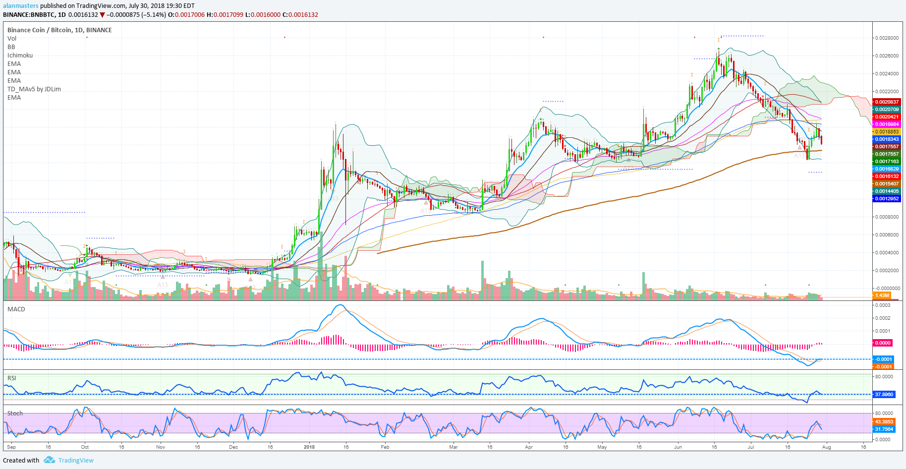The height and width of the screenshot is (469, 906).
Task: Open the alanmasters author link
Action: tap(21, 6)
